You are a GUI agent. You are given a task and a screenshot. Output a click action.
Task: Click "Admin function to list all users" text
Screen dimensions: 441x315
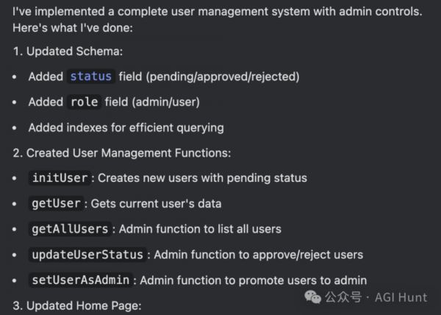199,229
